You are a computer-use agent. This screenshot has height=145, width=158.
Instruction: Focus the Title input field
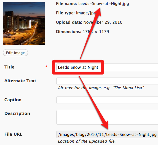point(107,67)
